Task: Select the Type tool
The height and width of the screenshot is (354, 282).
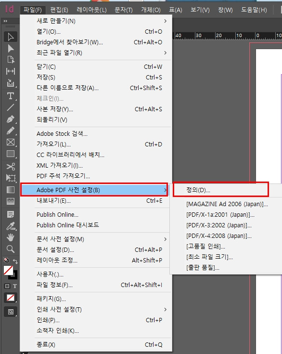Action: pos(11,96)
